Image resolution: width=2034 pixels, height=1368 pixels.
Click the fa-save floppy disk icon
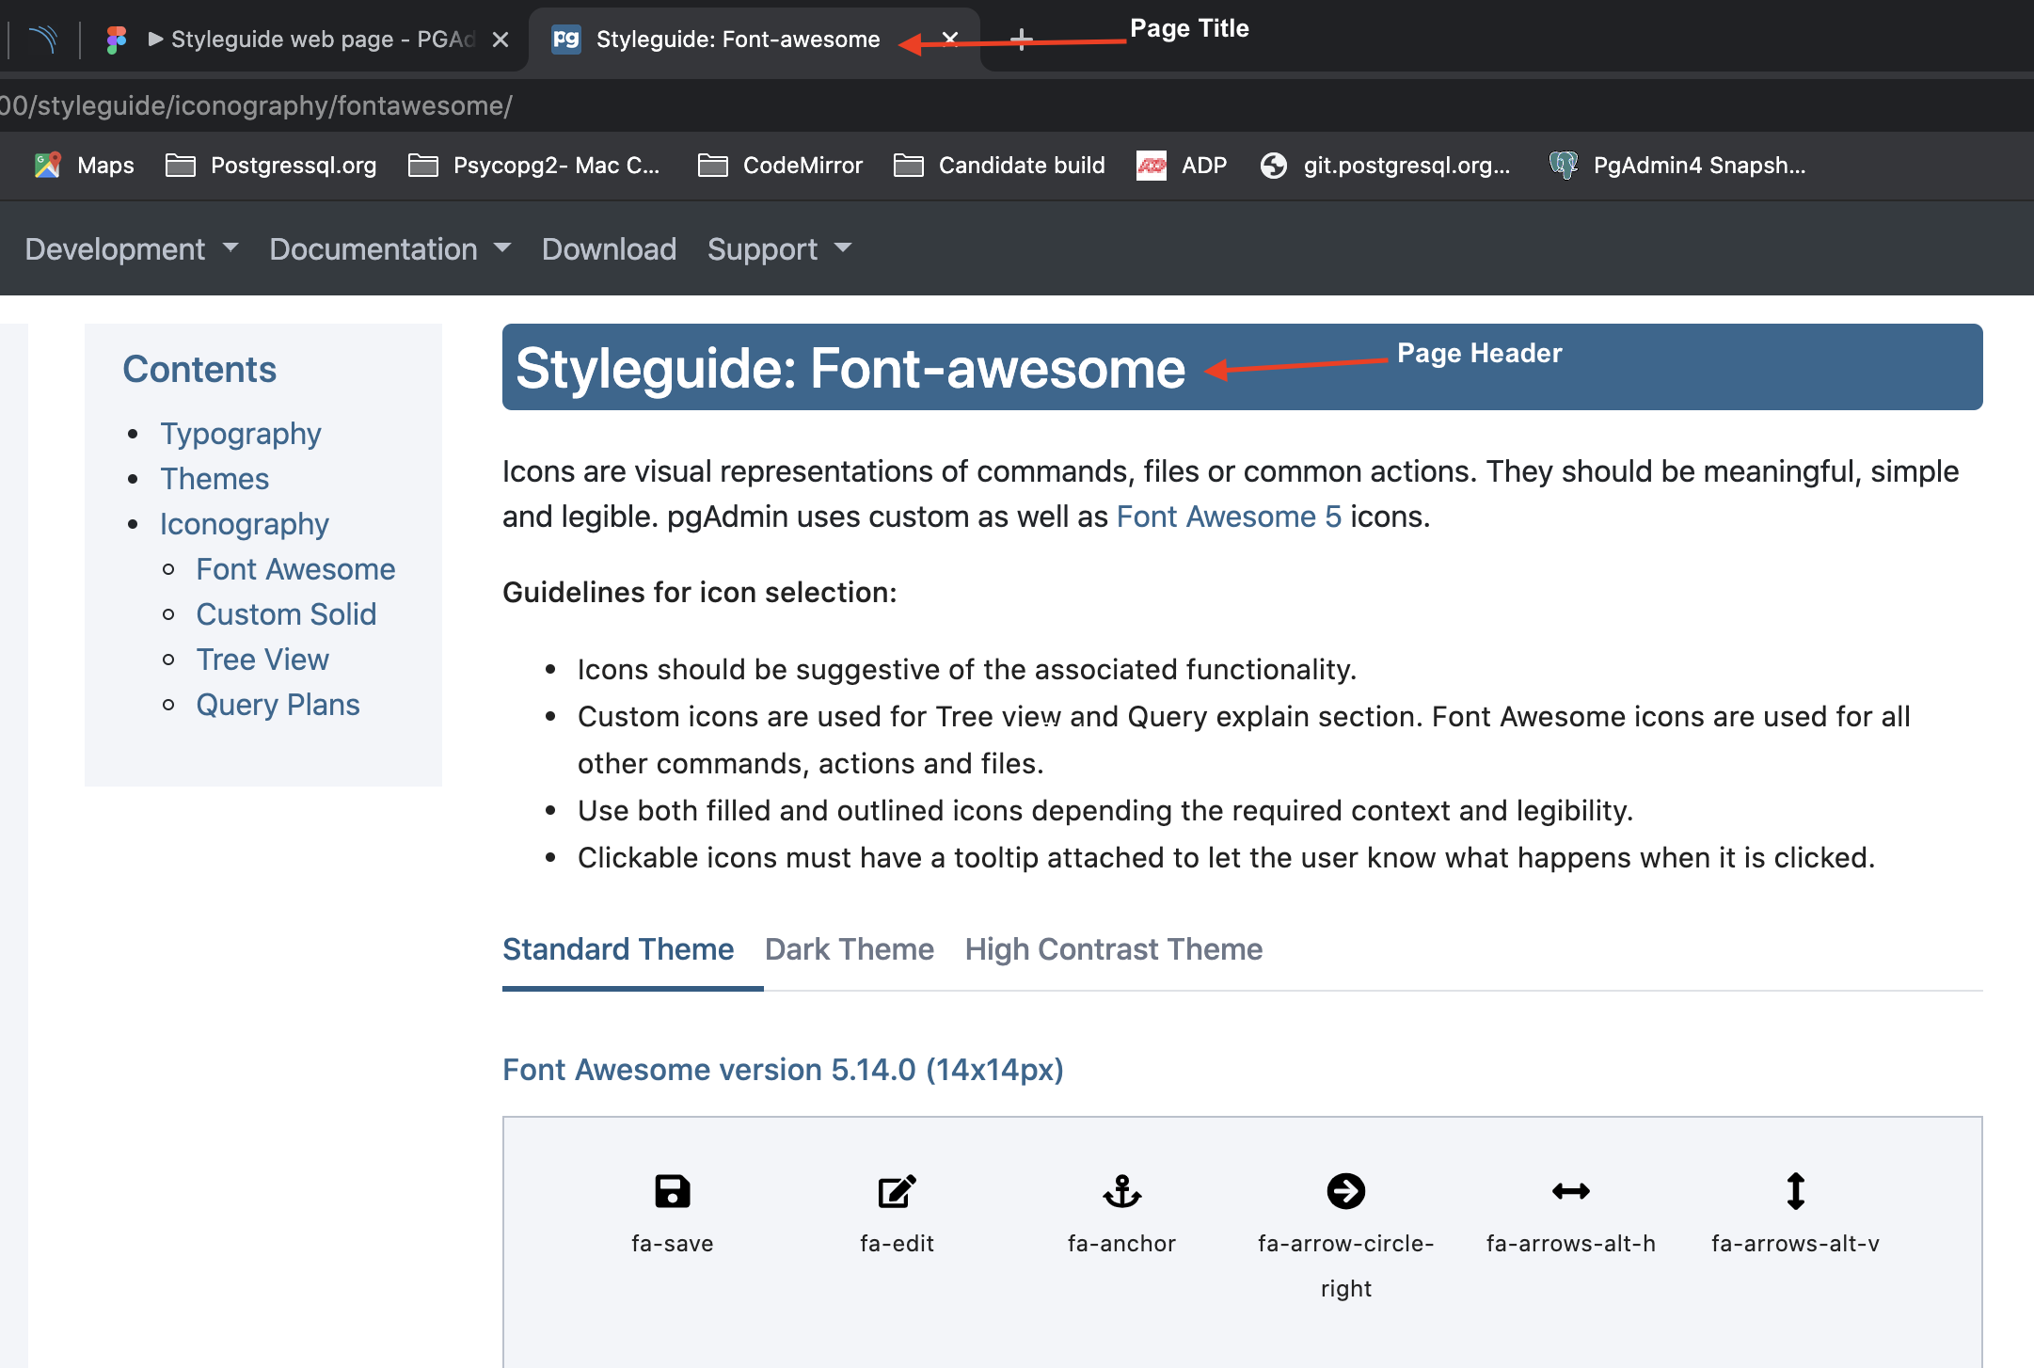pos(672,1191)
